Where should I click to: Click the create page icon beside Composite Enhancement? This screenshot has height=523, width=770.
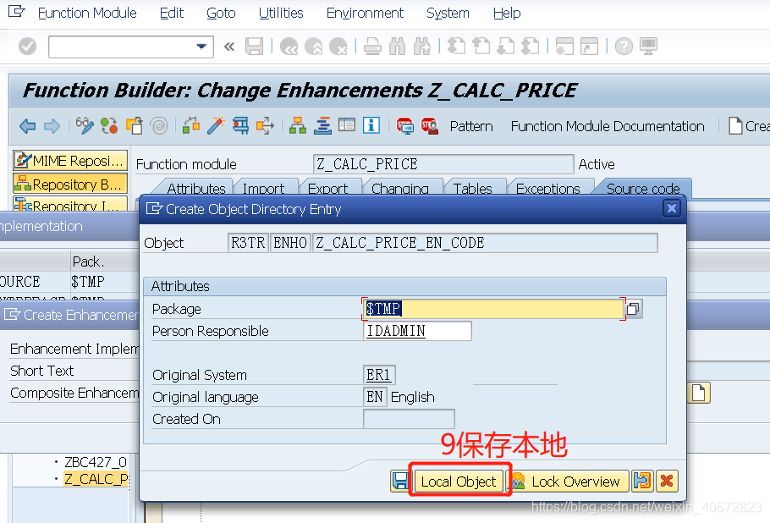[698, 393]
